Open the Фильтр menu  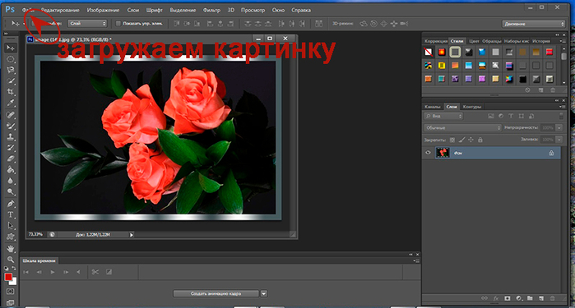click(x=211, y=10)
